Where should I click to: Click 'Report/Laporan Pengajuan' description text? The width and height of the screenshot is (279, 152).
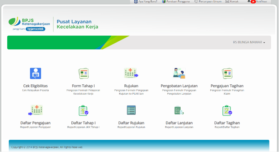[x=35, y=127]
